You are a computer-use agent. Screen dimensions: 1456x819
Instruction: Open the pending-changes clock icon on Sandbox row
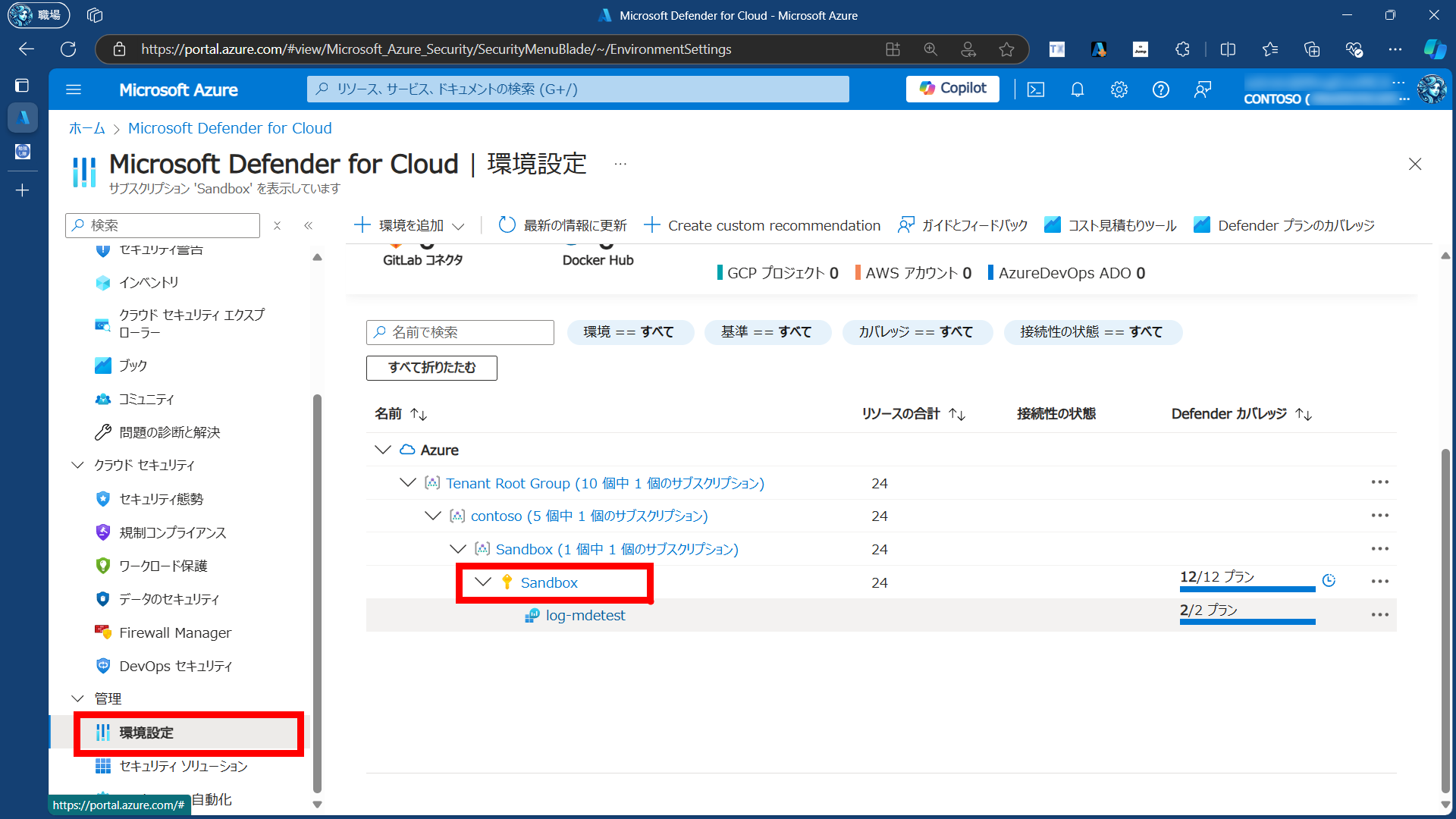coord(1329,580)
